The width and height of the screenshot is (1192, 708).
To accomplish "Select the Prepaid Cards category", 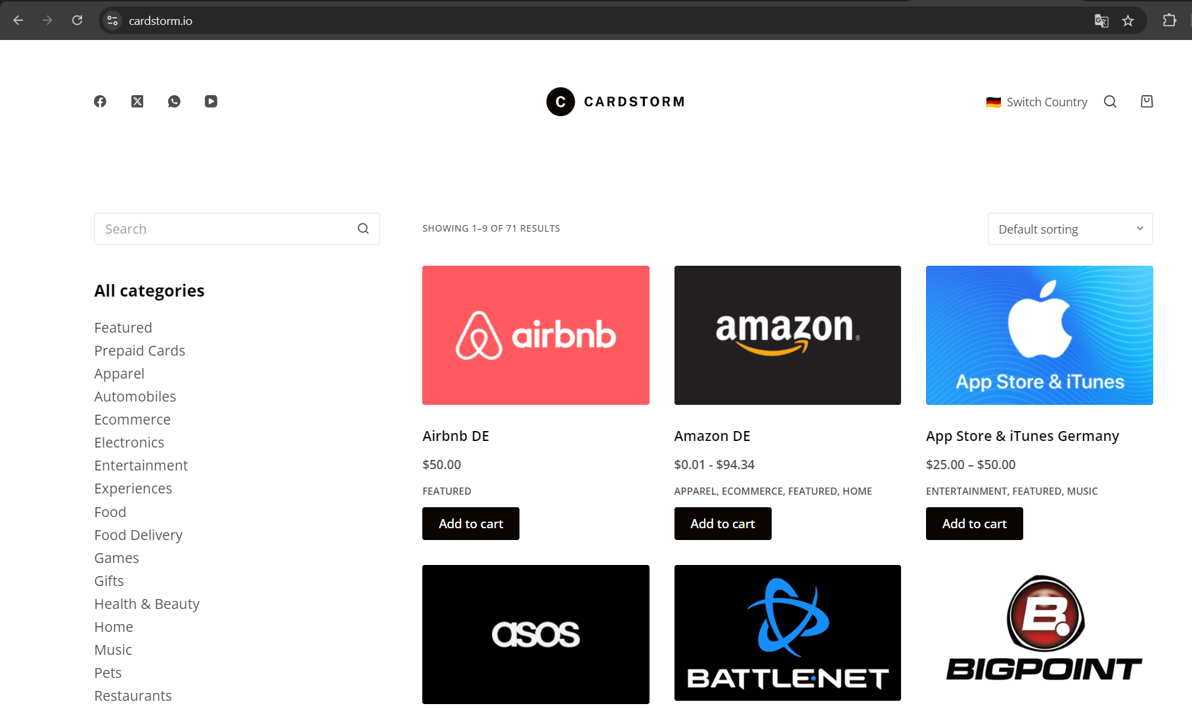I will tap(139, 350).
